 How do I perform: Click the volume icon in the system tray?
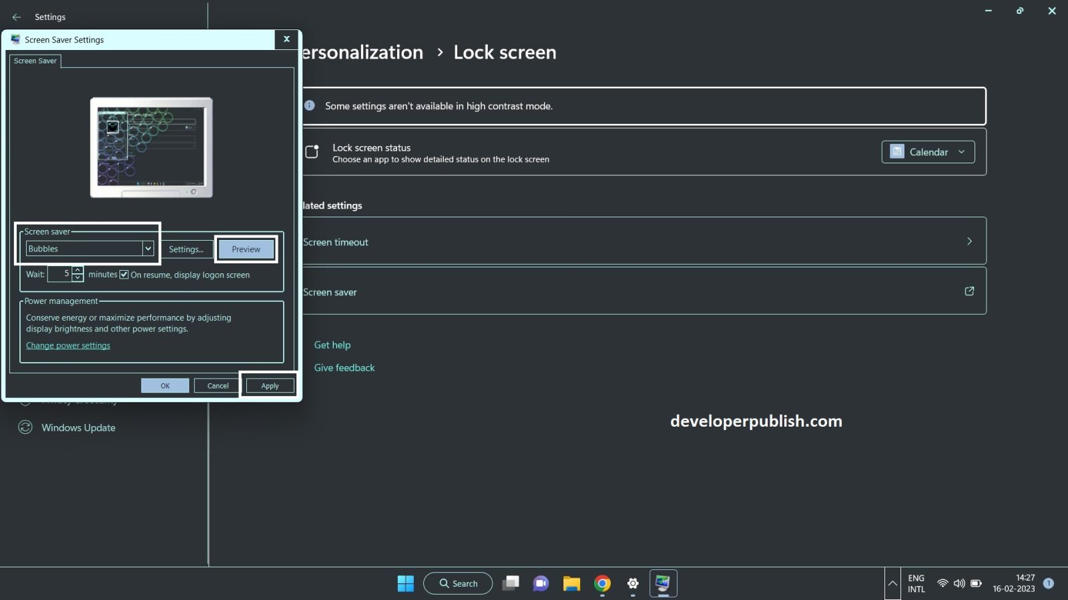point(960,583)
